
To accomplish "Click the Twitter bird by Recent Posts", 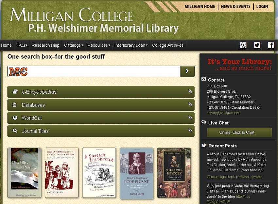I will 204,145.
